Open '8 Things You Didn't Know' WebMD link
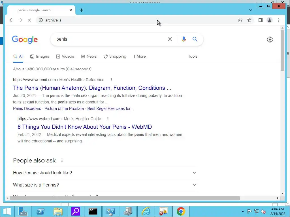 click(85, 127)
